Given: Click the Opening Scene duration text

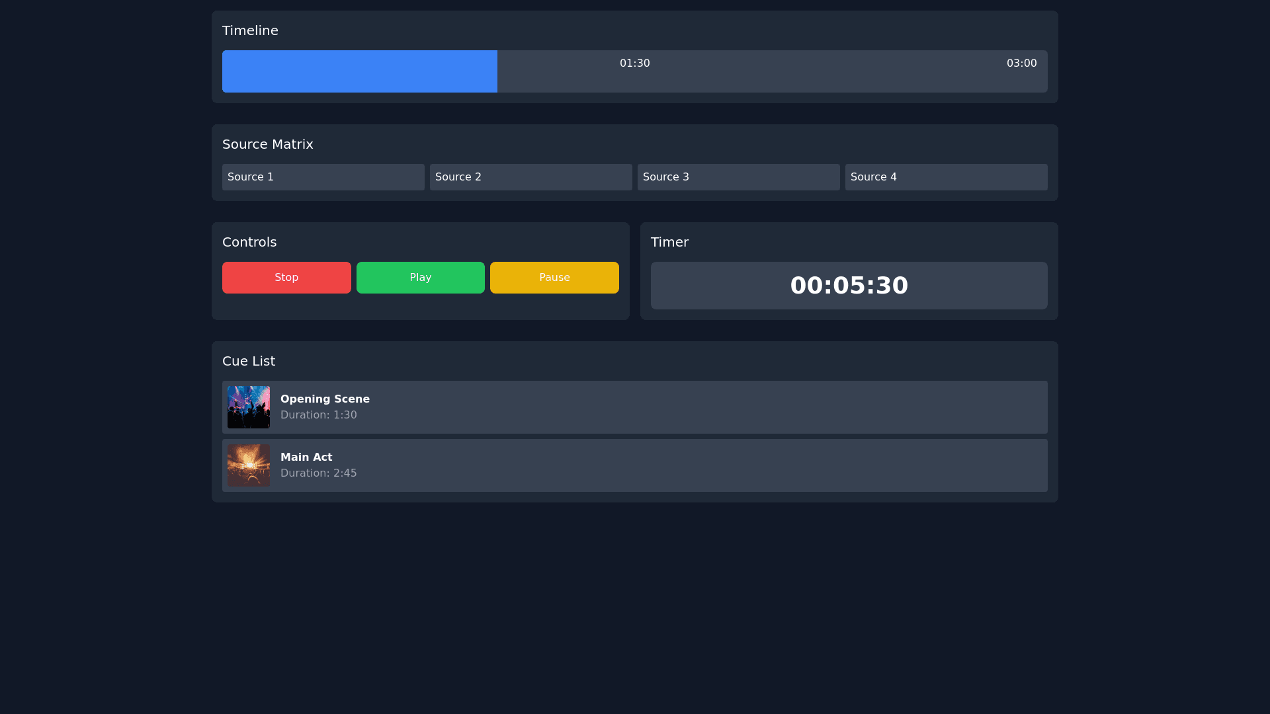Looking at the screenshot, I should (318, 415).
